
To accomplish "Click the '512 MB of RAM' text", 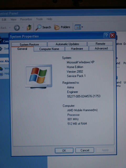I will [77, 124].
